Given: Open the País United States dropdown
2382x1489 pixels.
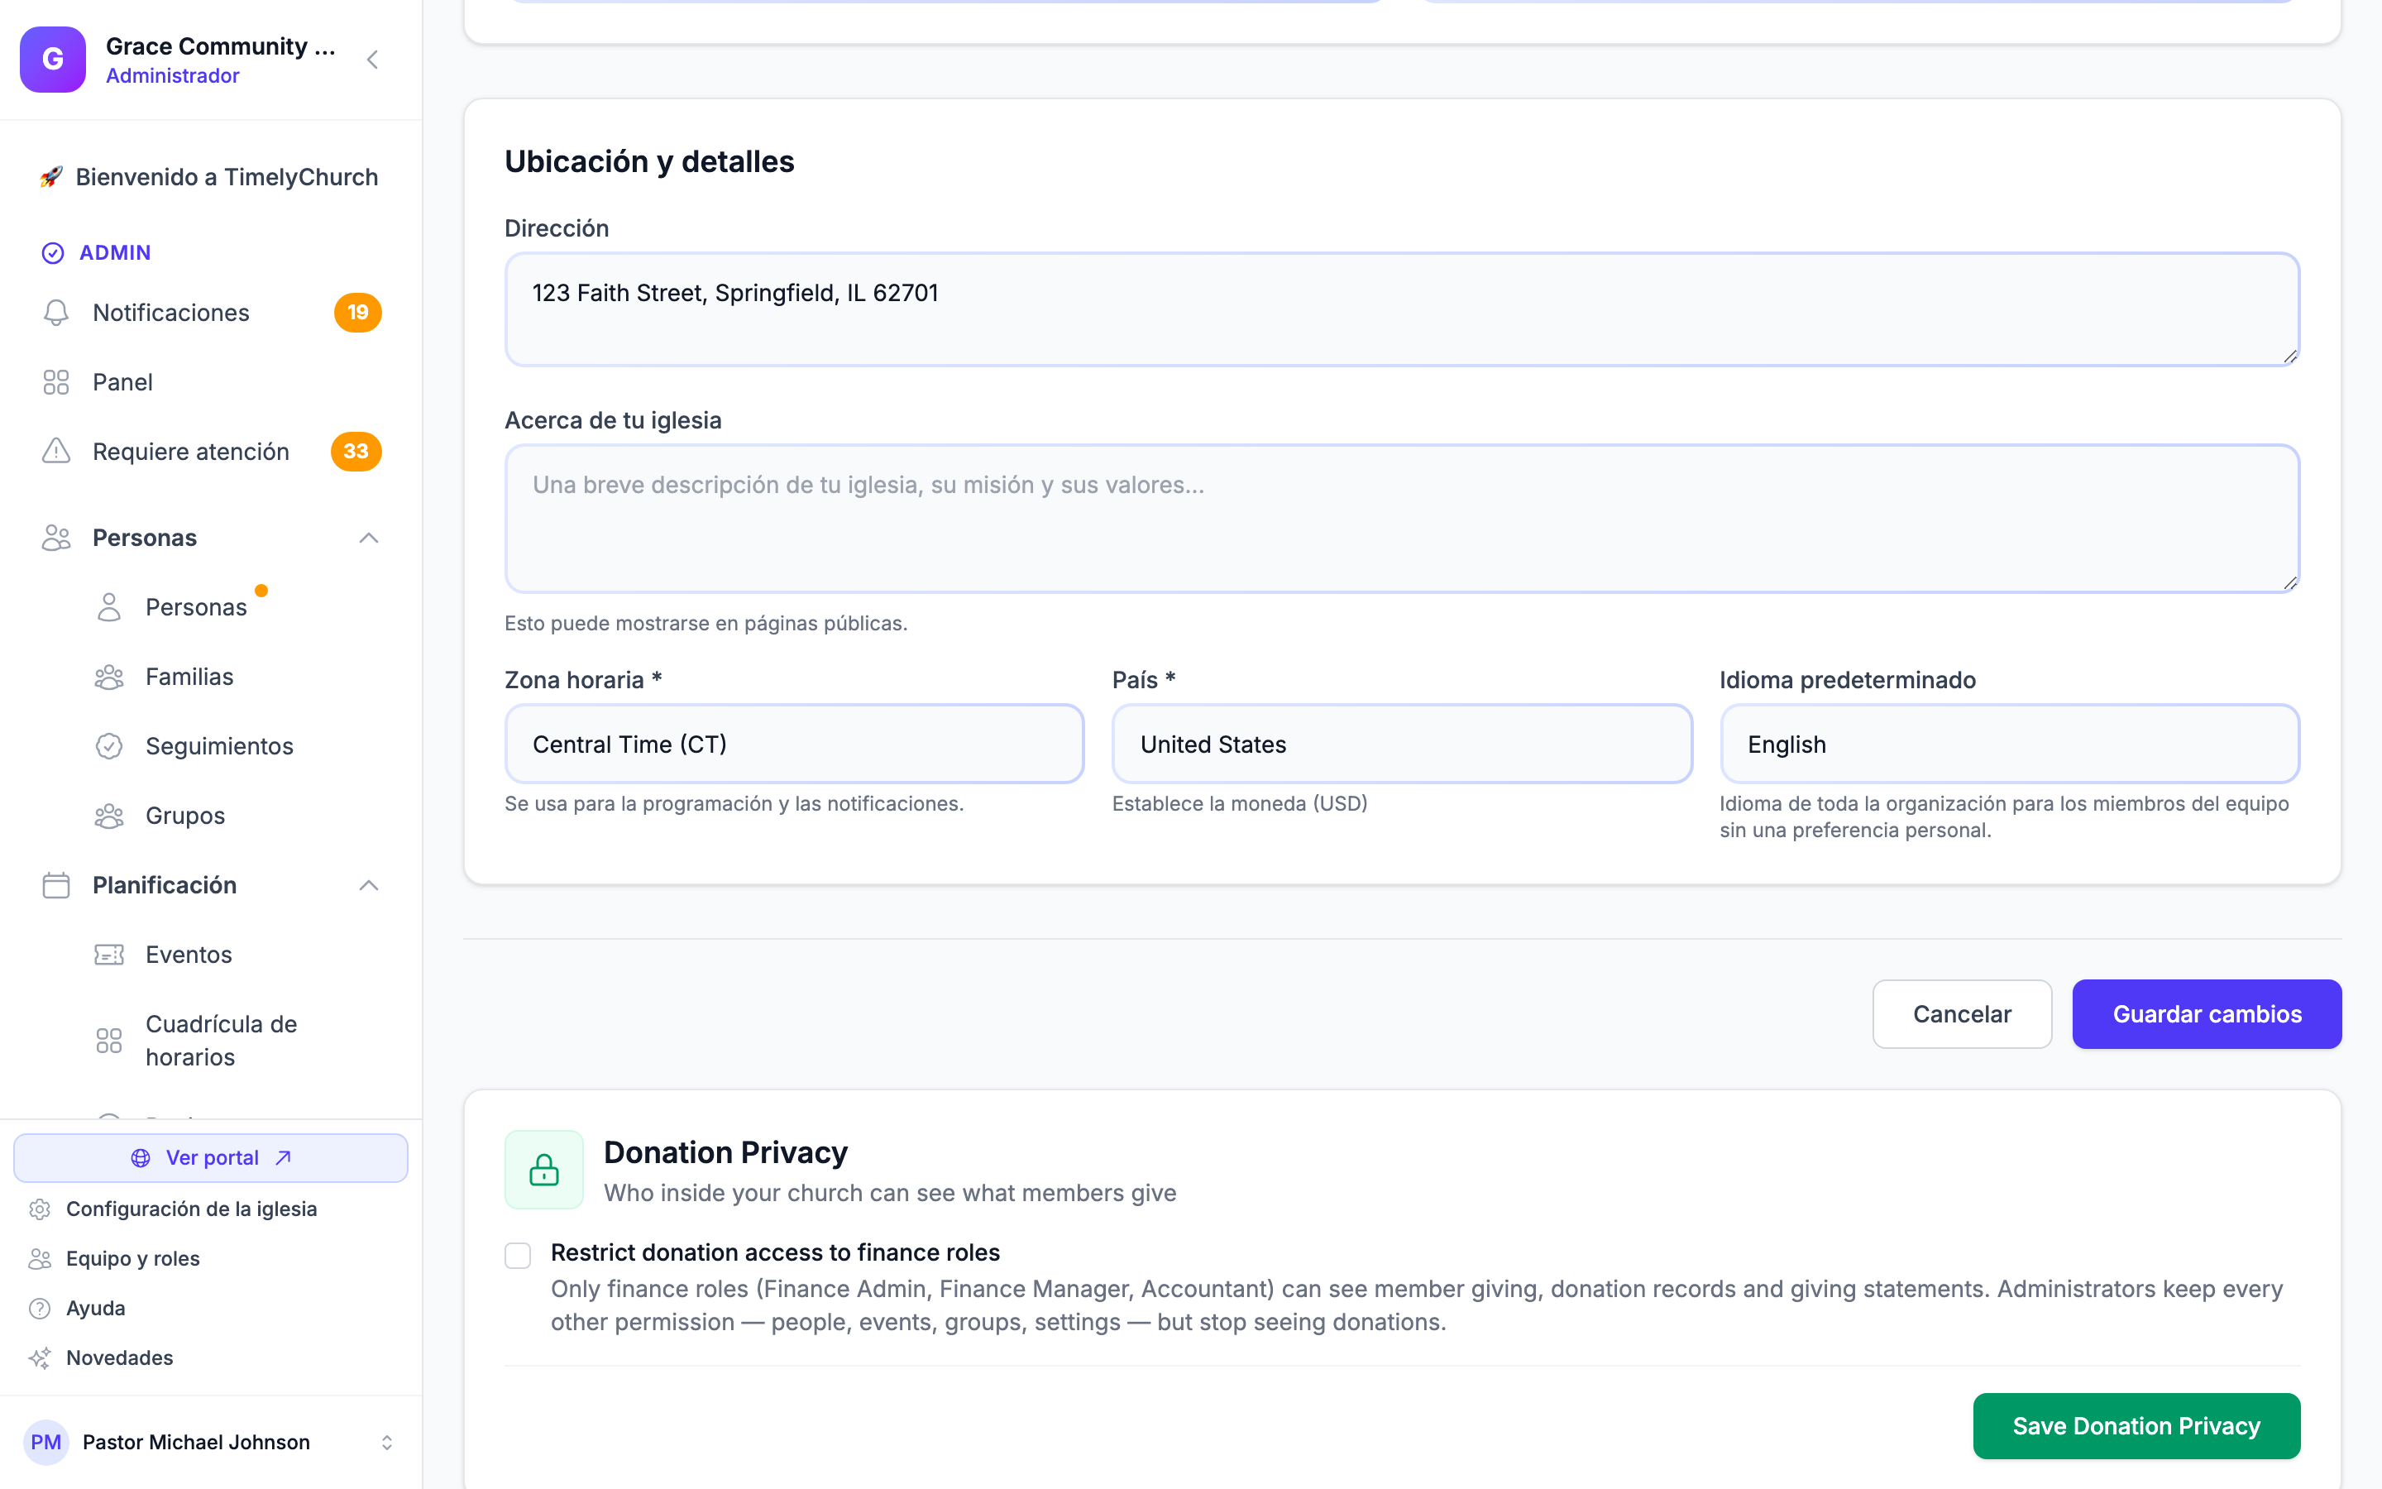Looking at the screenshot, I should 1402,744.
